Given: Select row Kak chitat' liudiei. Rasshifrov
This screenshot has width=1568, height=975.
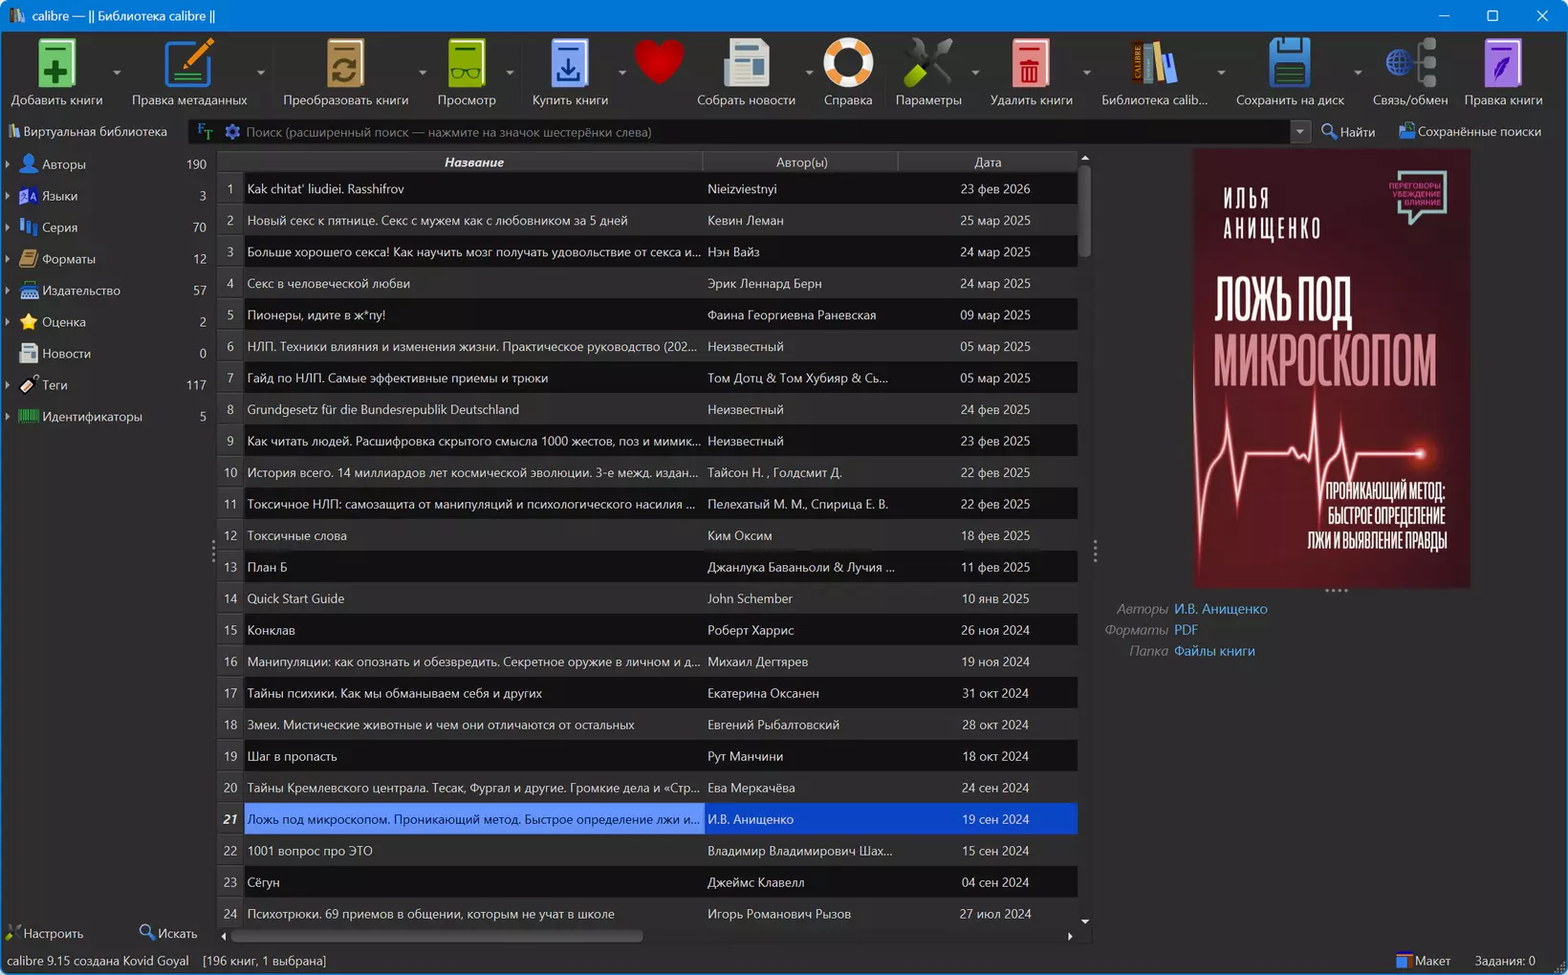Looking at the screenshot, I should (x=647, y=188).
